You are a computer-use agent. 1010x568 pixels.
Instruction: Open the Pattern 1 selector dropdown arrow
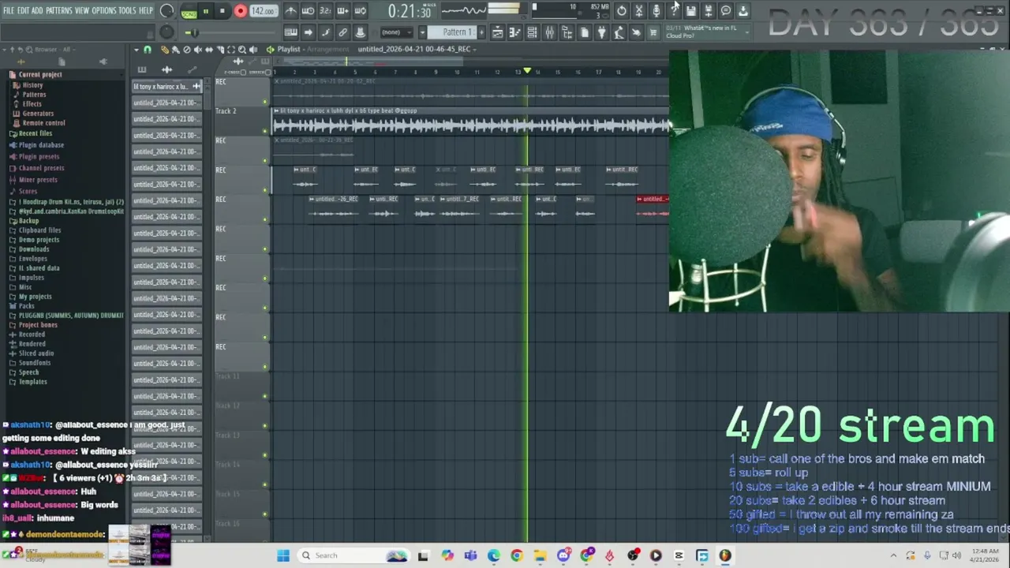tap(422, 32)
